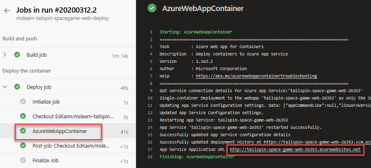Image resolution: width=371 pixels, height=168 pixels.
Task: Open the Initialize job step
Action: 68,102
